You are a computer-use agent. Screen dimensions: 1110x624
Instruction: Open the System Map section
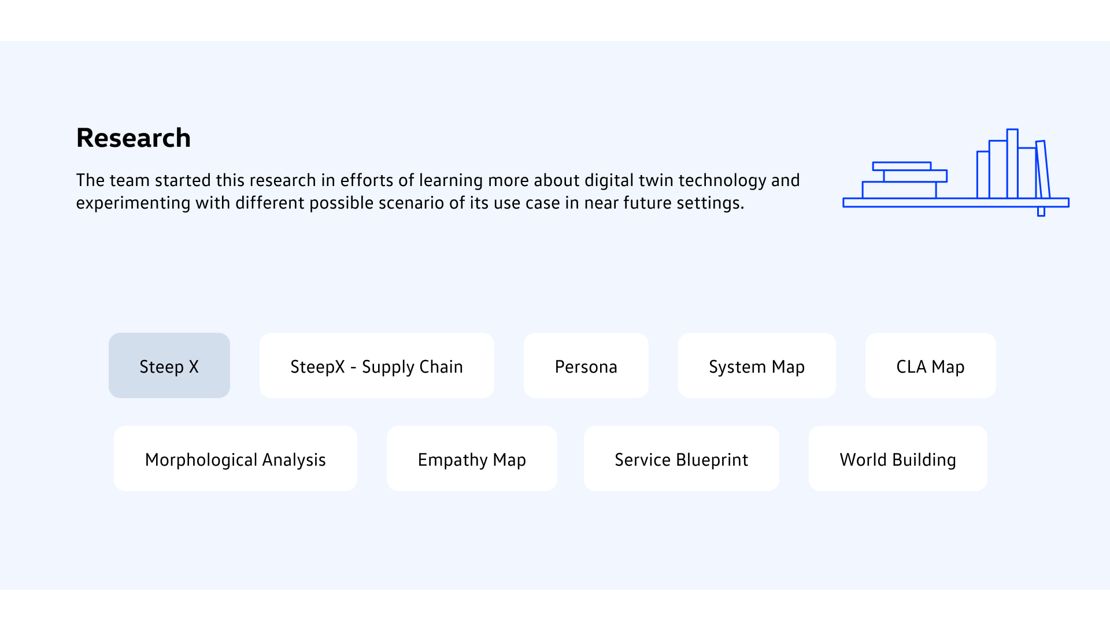coord(756,366)
